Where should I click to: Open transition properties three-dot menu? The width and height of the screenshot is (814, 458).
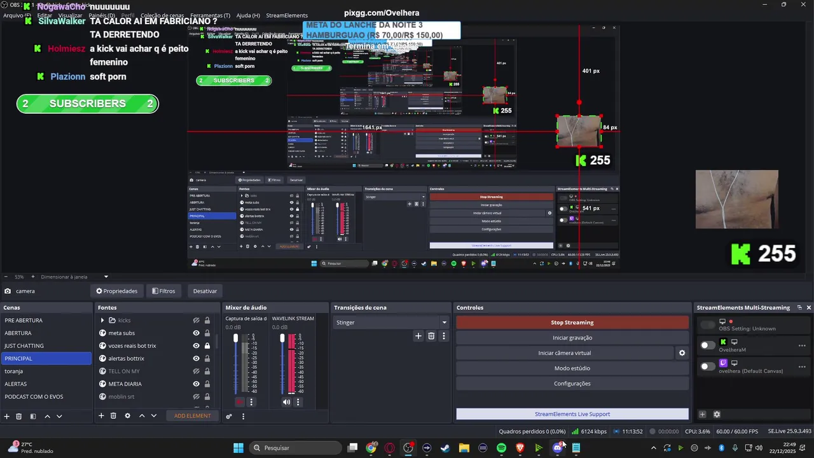click(x=444, y=336)
